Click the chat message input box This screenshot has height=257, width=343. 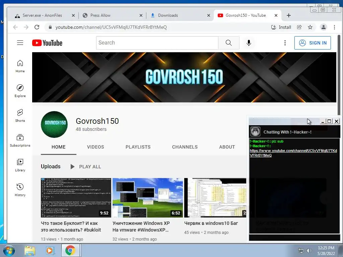(294, 237)
